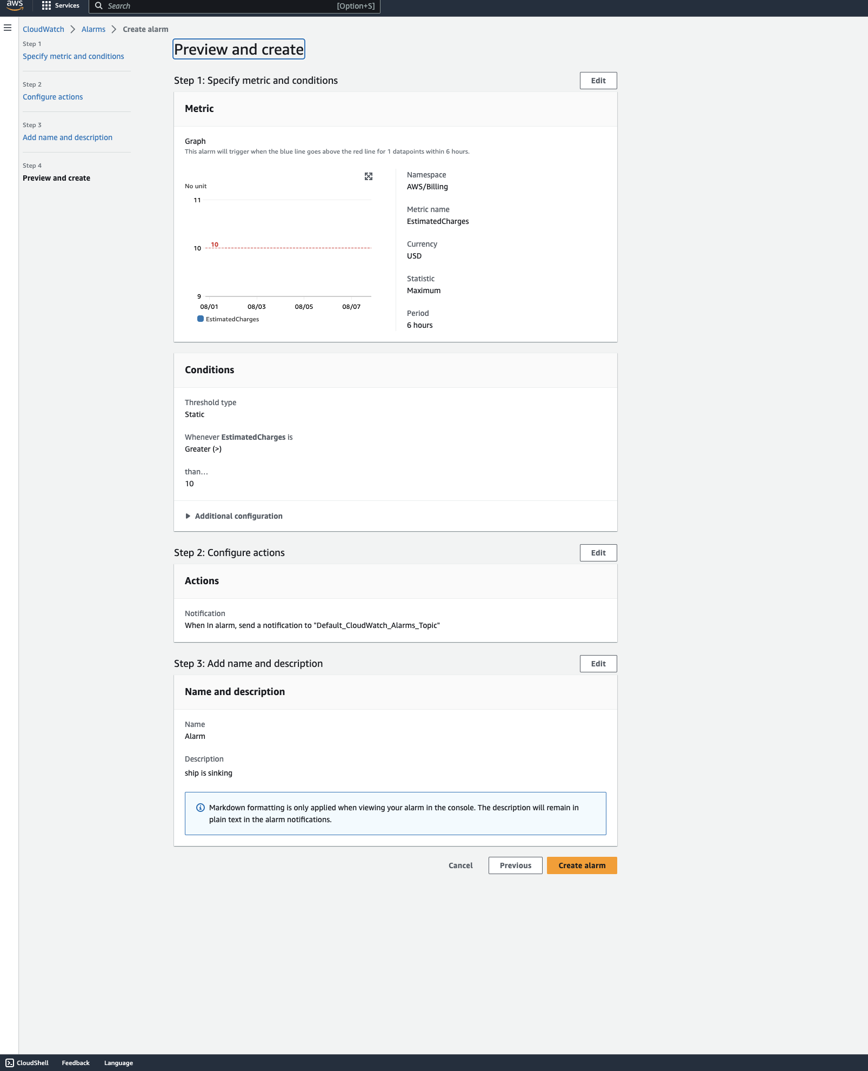868x1071 pixels.
Task: Open Specify metric and conditions step
Action: (x=73, y=56)
